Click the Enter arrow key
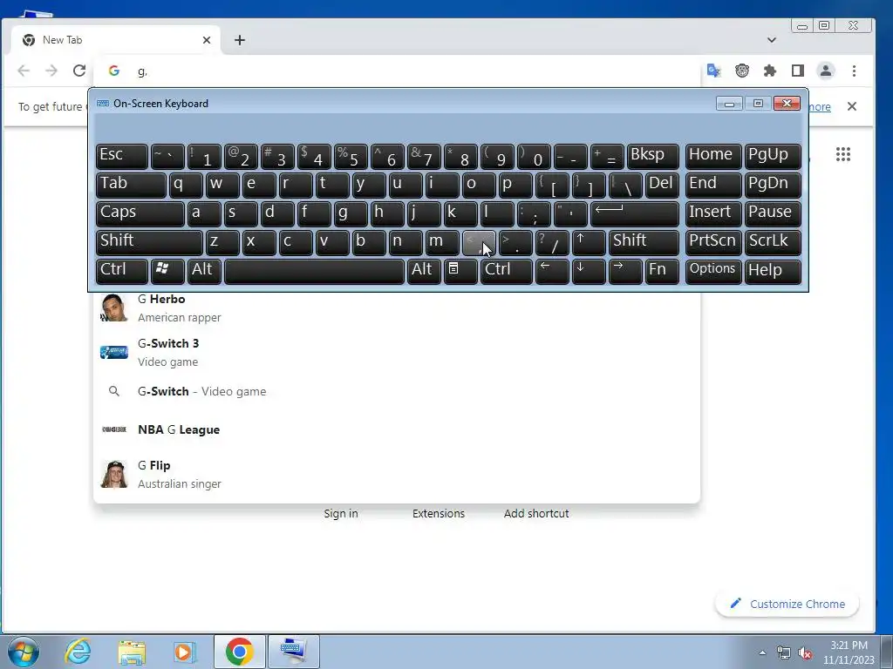 pos(635,213)
